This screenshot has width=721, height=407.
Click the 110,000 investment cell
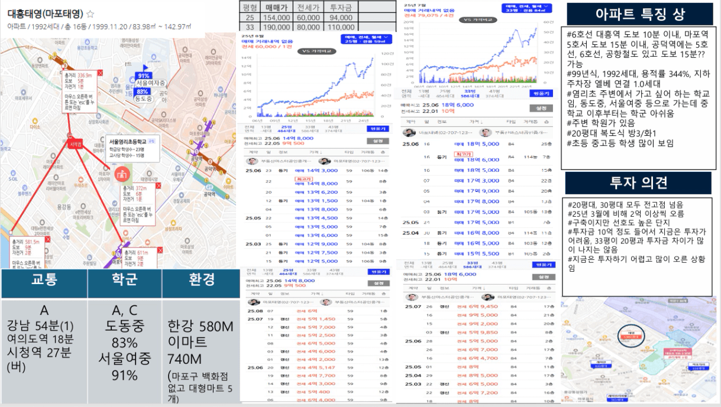(342, 27)
